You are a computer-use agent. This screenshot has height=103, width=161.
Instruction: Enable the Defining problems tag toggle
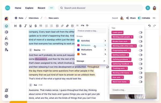[x=141, y=59]
